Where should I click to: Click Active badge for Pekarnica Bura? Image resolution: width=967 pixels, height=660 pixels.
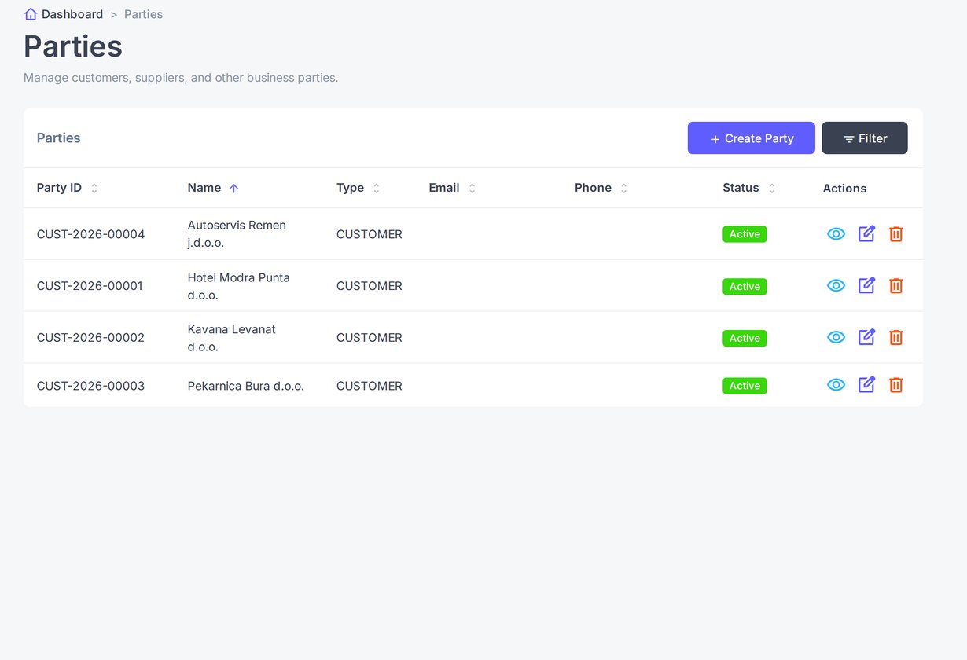click(x=745, y=386)
